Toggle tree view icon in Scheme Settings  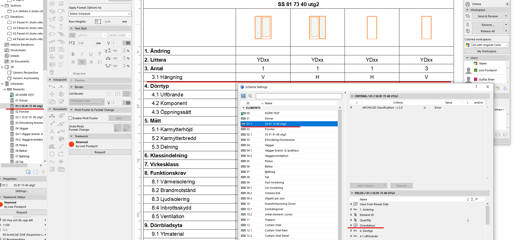tap(243, 96)
